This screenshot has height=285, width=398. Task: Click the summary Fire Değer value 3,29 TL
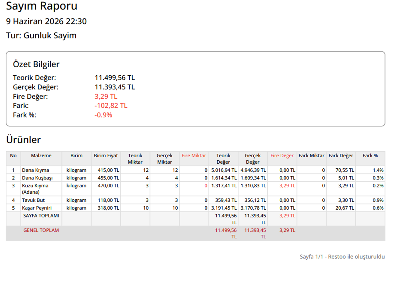[106, 96]
